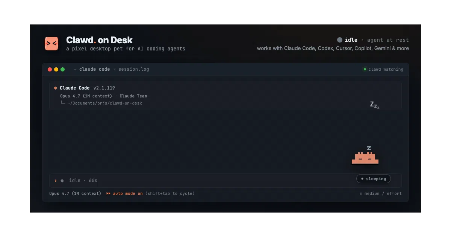Click bottom 'Opus 4.7 (1M context)' status
Image resolution: width=451 pixels, height=237 pixels.
click(x=75, y=193)
